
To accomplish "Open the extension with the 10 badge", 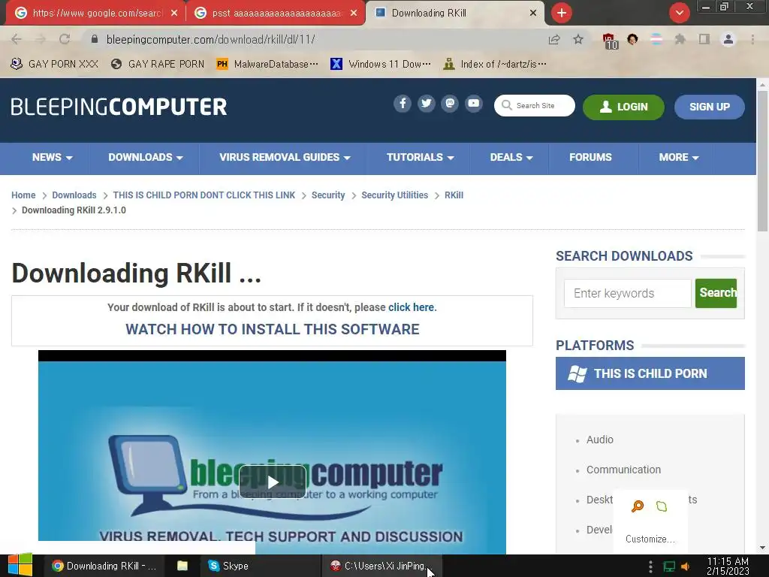I will click(x=610, y=41).
